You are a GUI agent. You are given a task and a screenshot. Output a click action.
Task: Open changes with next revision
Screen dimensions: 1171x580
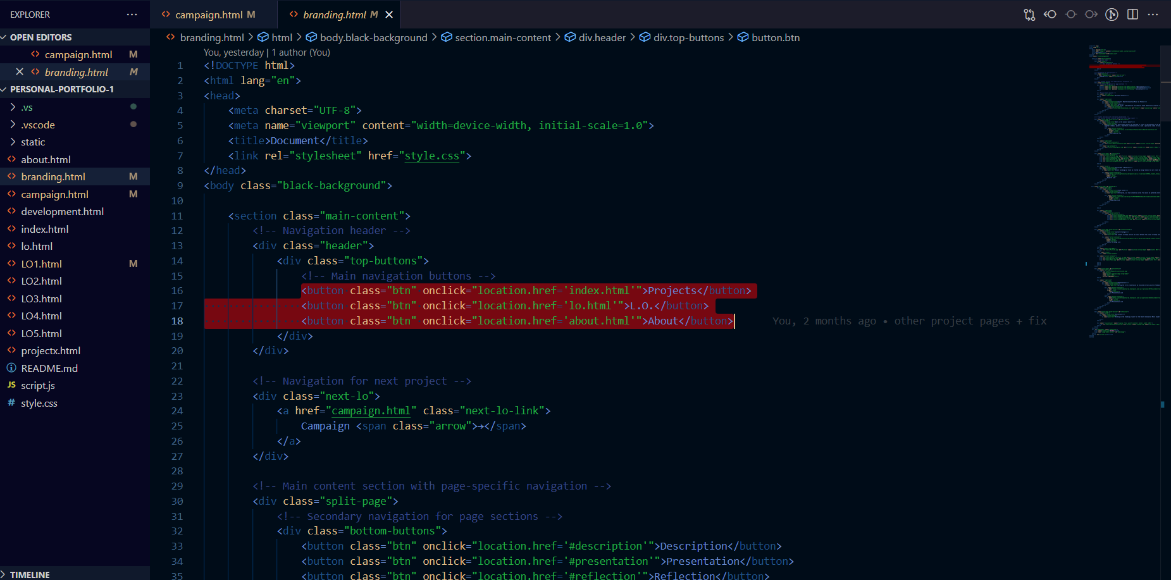pyautogui.click(x=1091, y=15)
